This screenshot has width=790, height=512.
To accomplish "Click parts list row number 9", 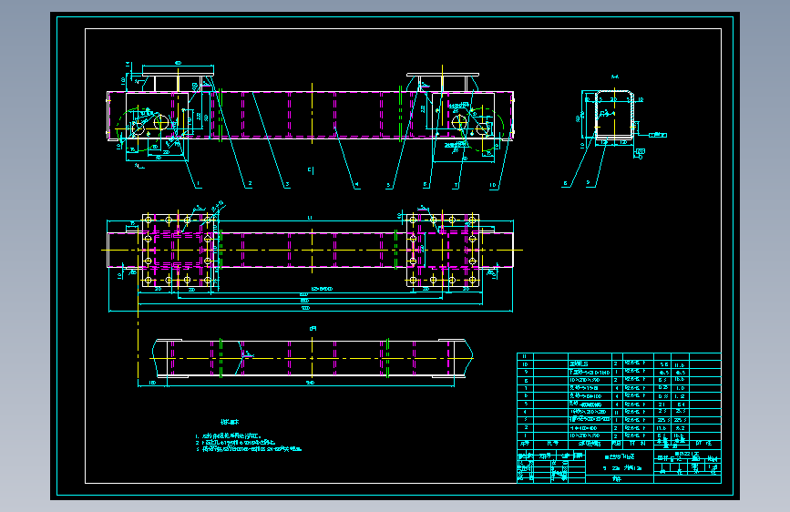I will coord(619,372).
